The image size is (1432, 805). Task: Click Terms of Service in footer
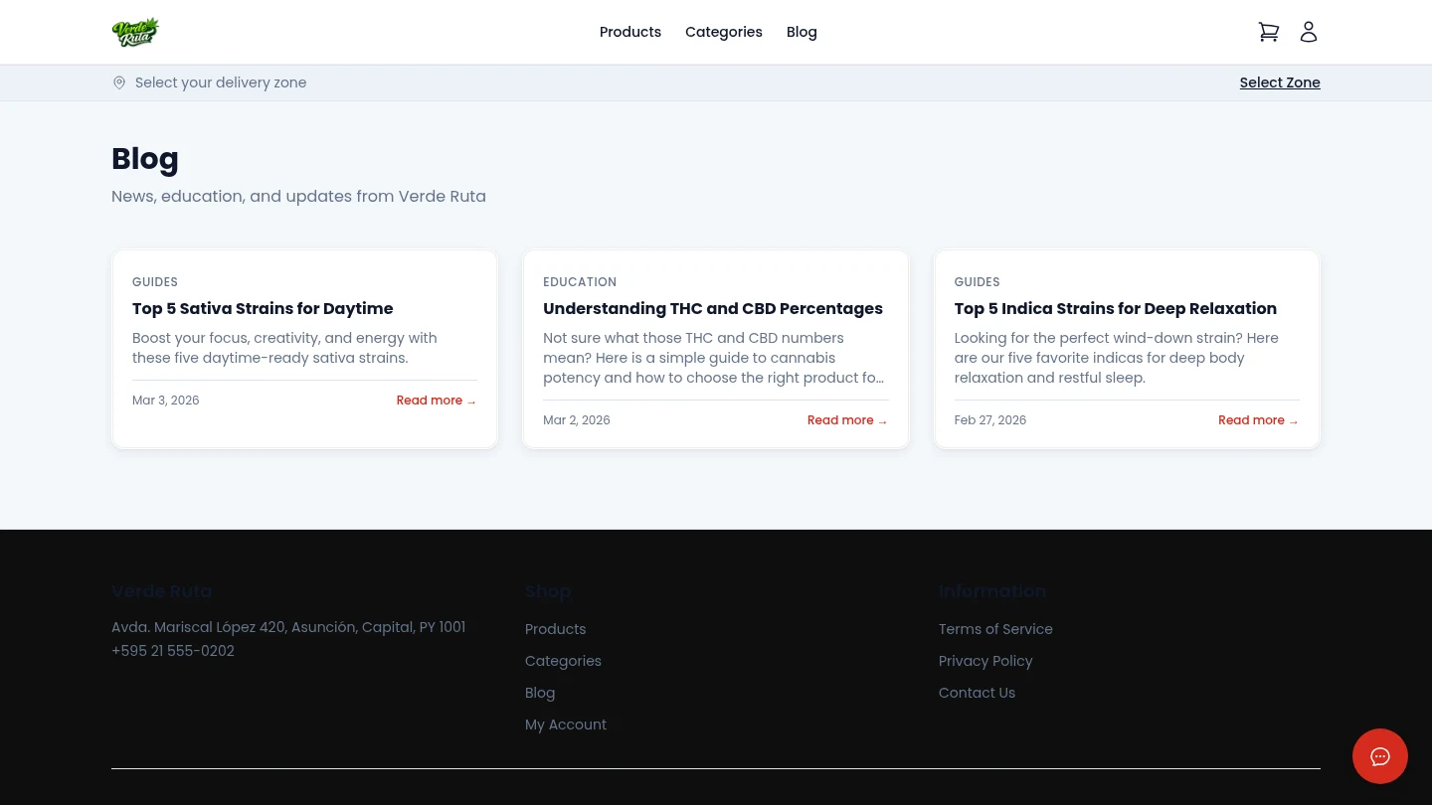(x=994, y=629)
